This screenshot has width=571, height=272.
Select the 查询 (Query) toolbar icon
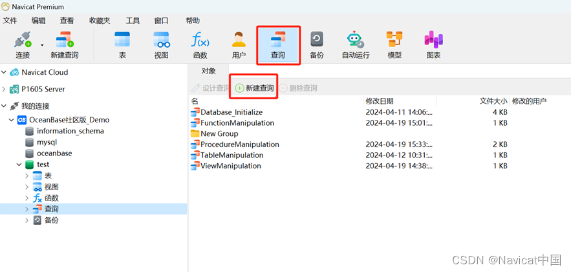point(278,45)
